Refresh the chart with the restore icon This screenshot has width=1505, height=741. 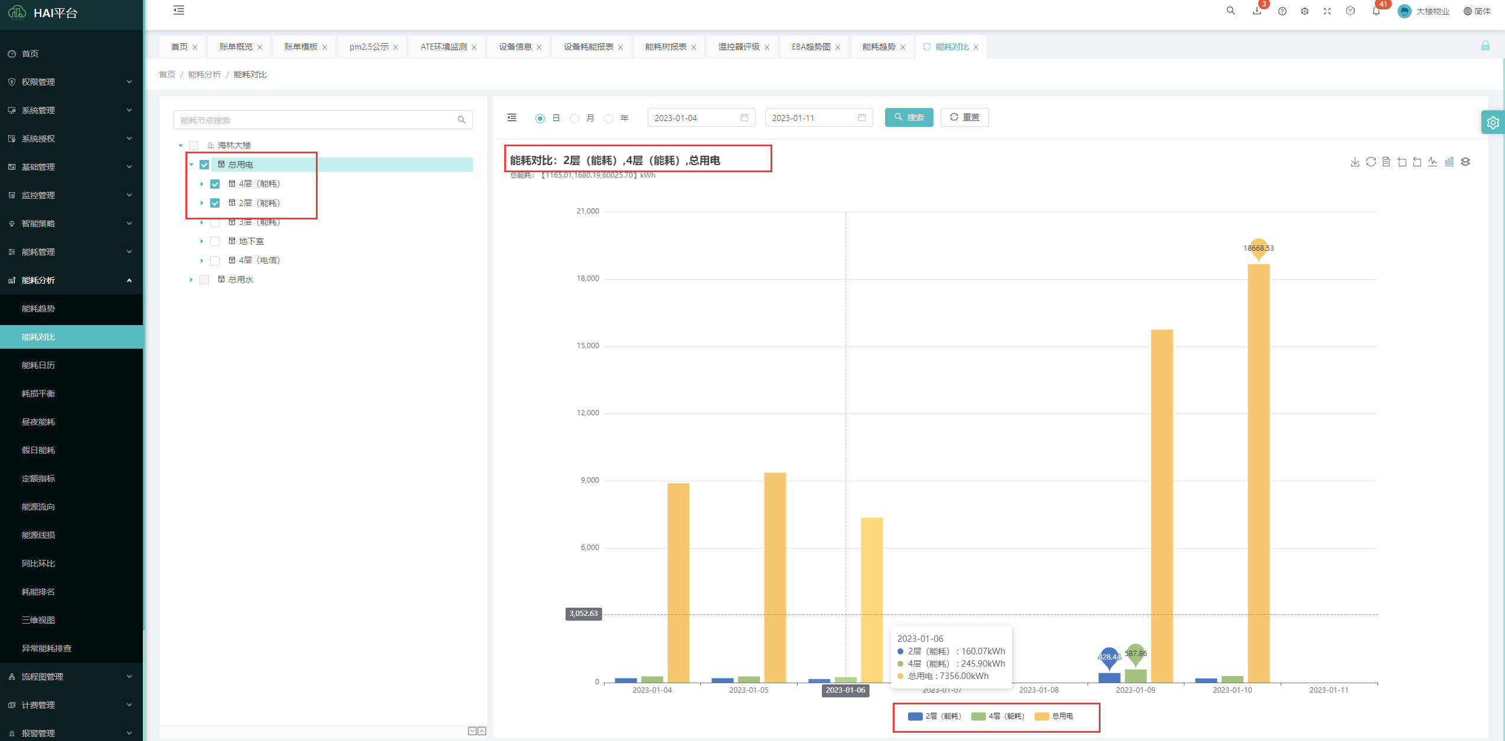pos(1371,162)
